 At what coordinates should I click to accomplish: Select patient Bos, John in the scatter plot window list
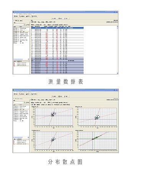(x=21, y=109)
